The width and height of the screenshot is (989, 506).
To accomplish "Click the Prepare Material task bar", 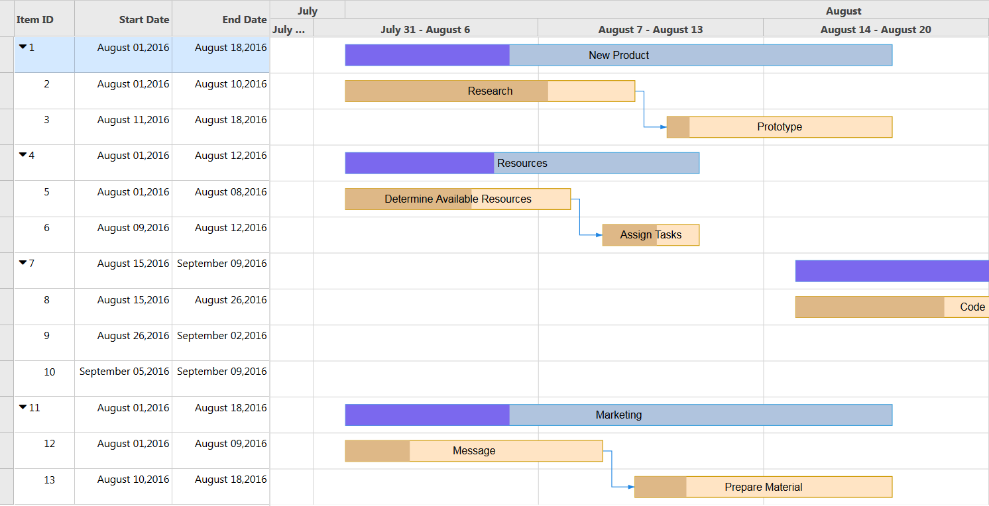I will (764, 487).
